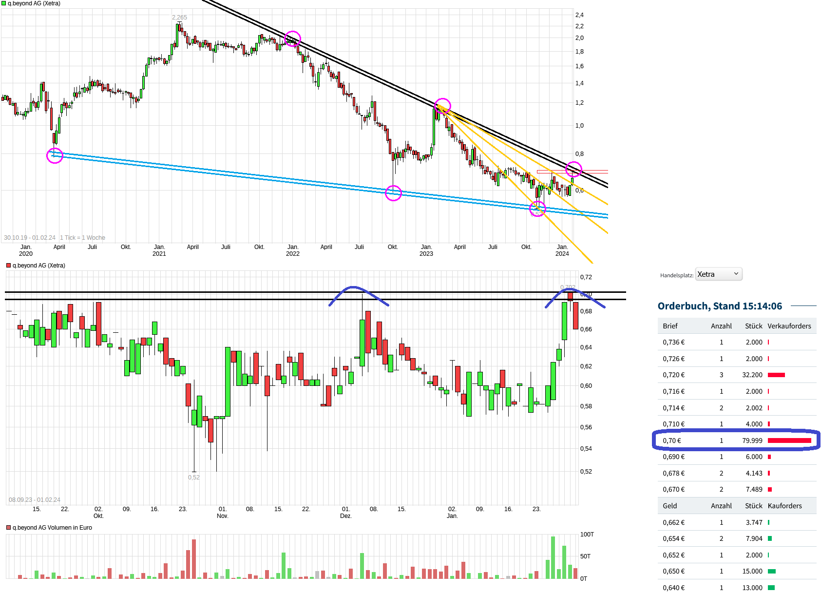Click the Geld column header
840x612 pixels.
669,505
